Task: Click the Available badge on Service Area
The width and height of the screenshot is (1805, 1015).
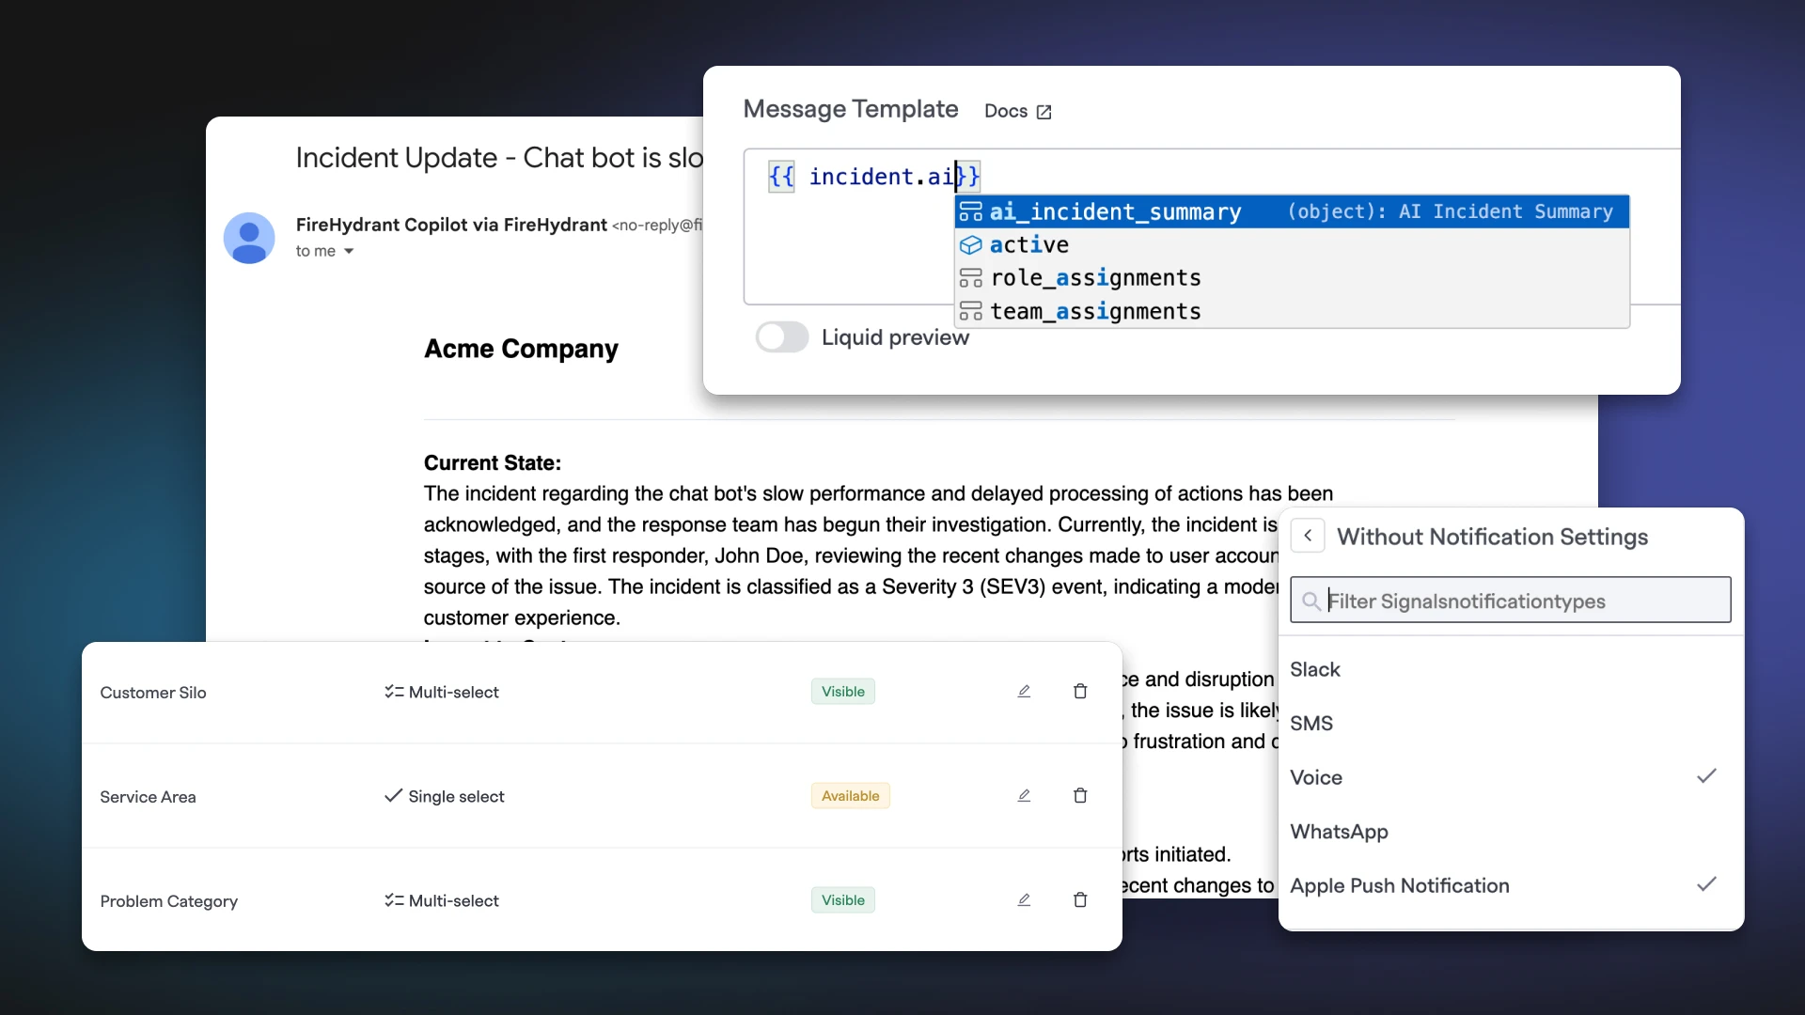Action: [850, 796]
